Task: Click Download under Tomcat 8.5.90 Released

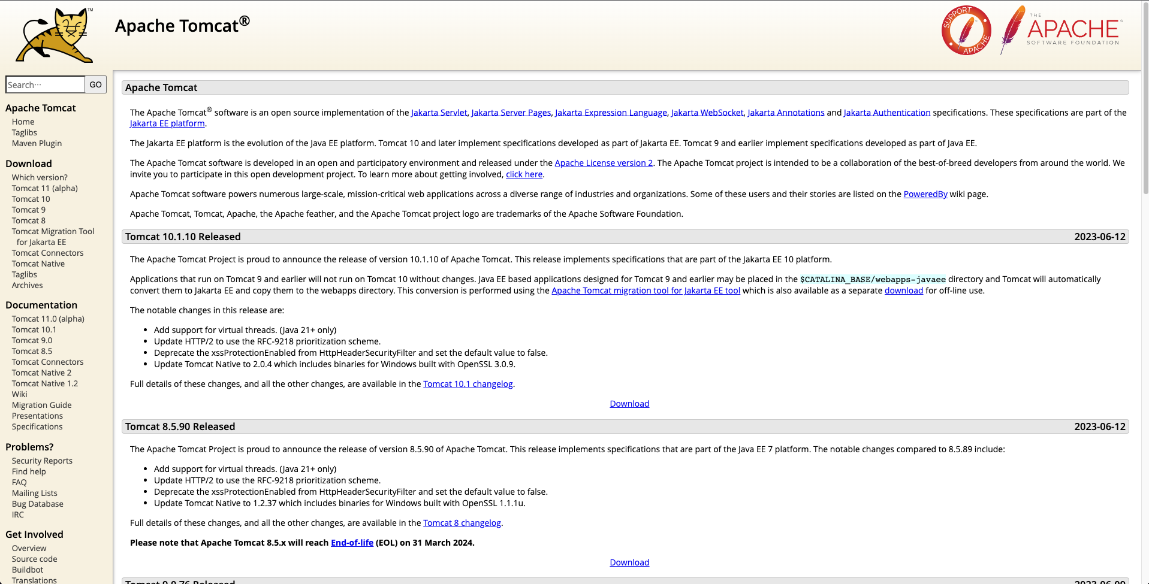Action: [629, 562]
